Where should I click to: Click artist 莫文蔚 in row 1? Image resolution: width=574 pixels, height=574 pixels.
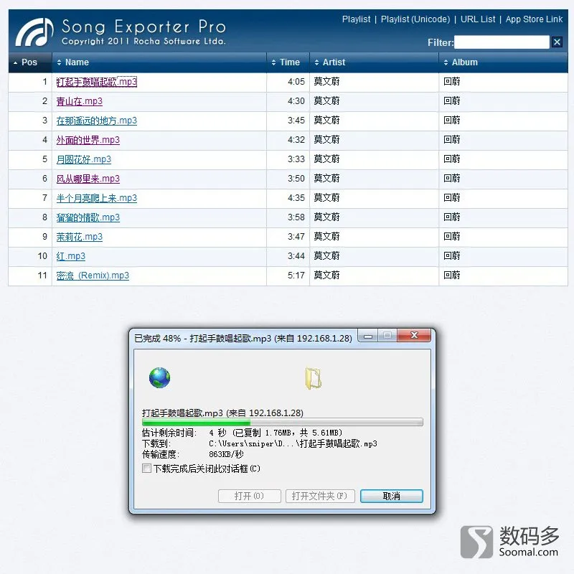point(327,82)
